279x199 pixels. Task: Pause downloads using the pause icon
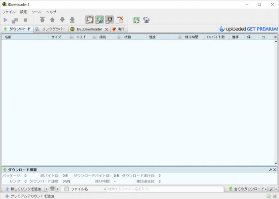[15, 20]
